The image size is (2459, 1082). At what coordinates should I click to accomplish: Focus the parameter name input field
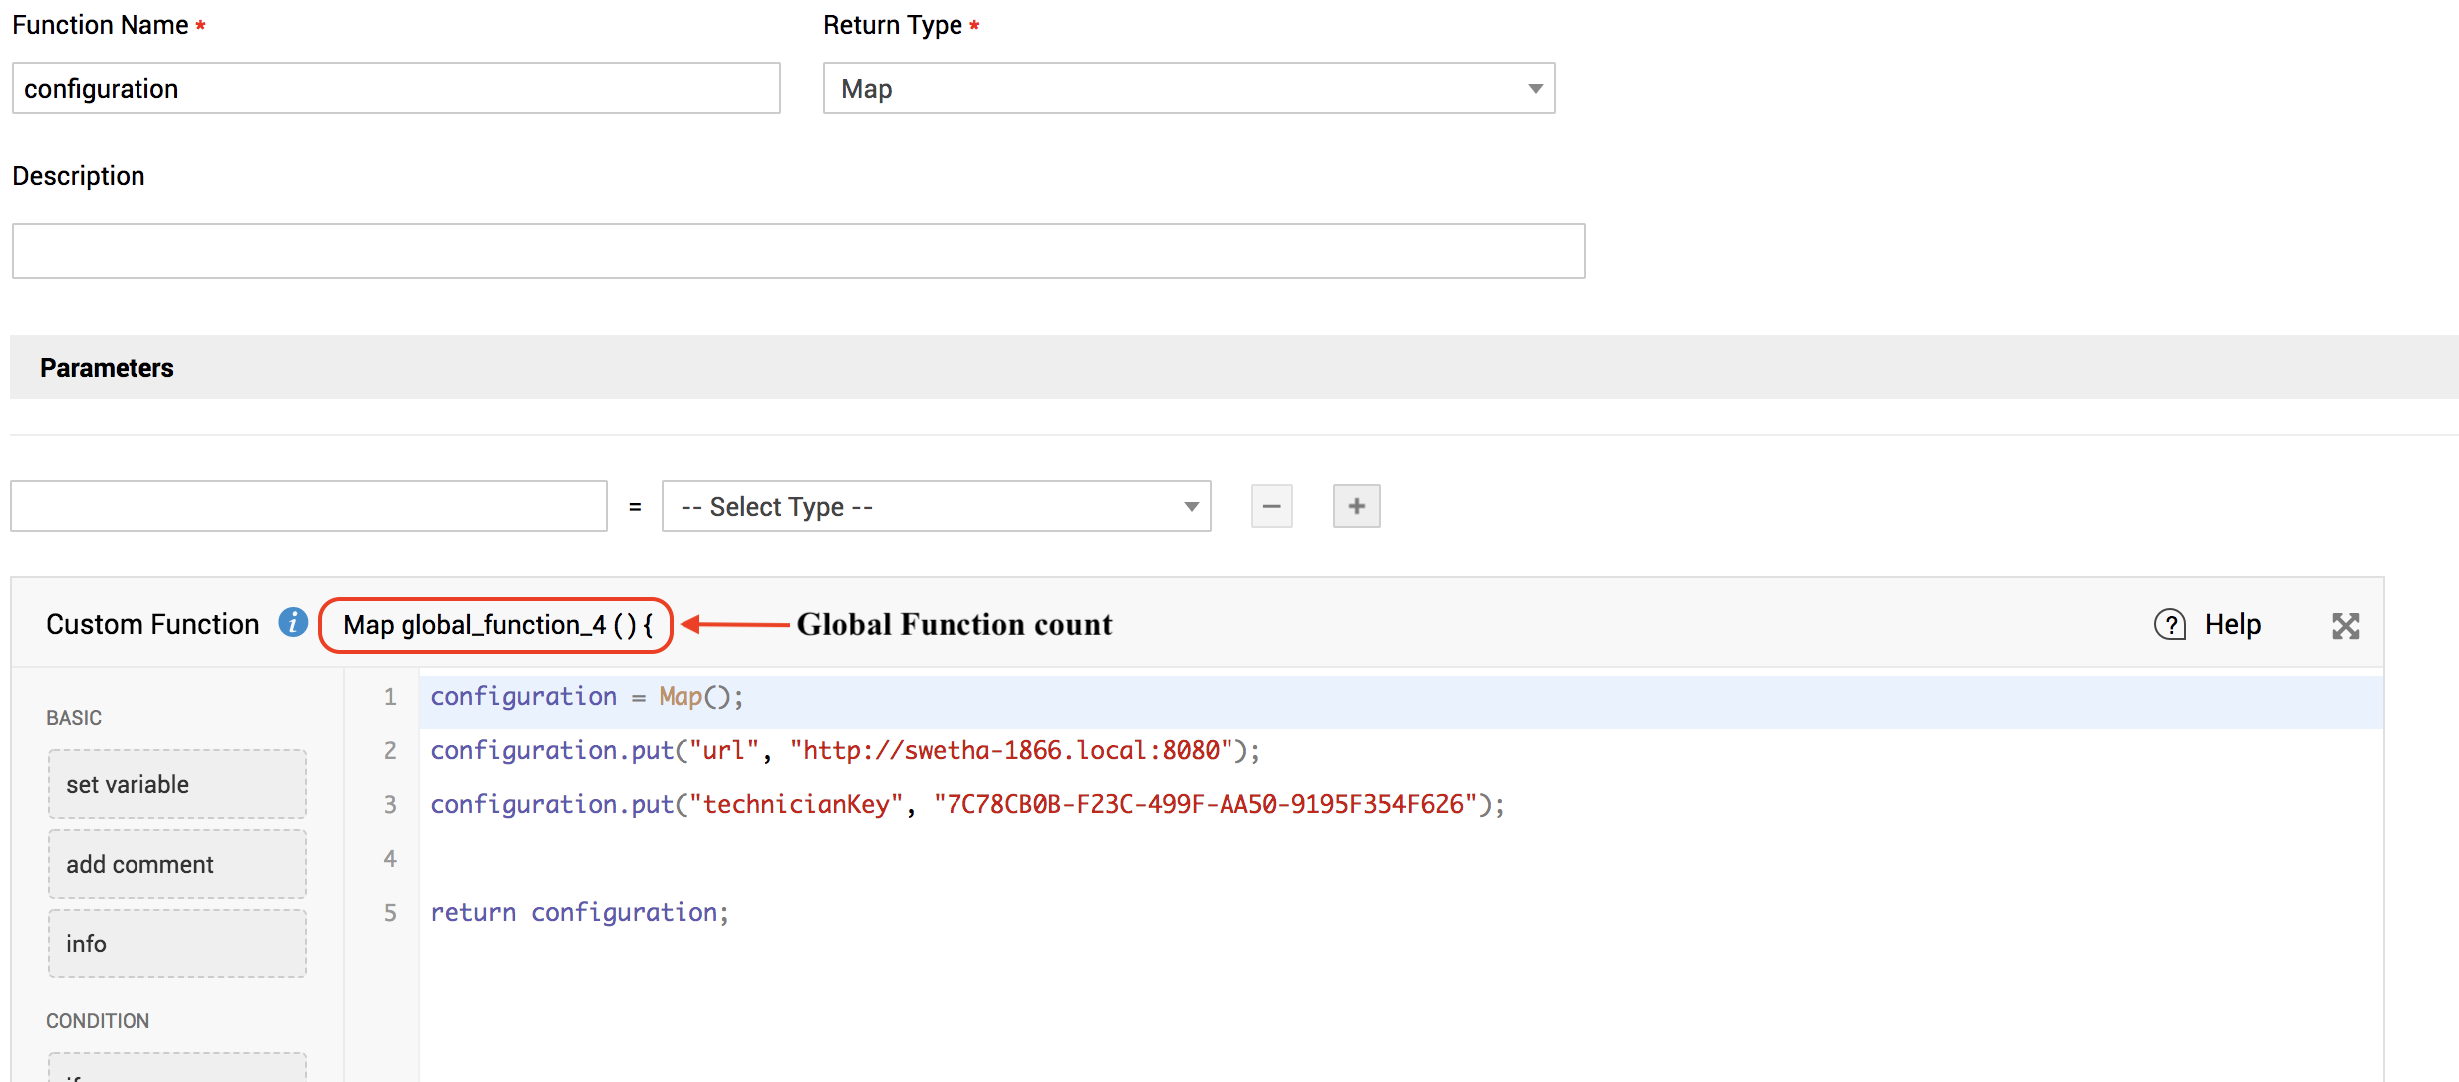[x=308, y=507]
